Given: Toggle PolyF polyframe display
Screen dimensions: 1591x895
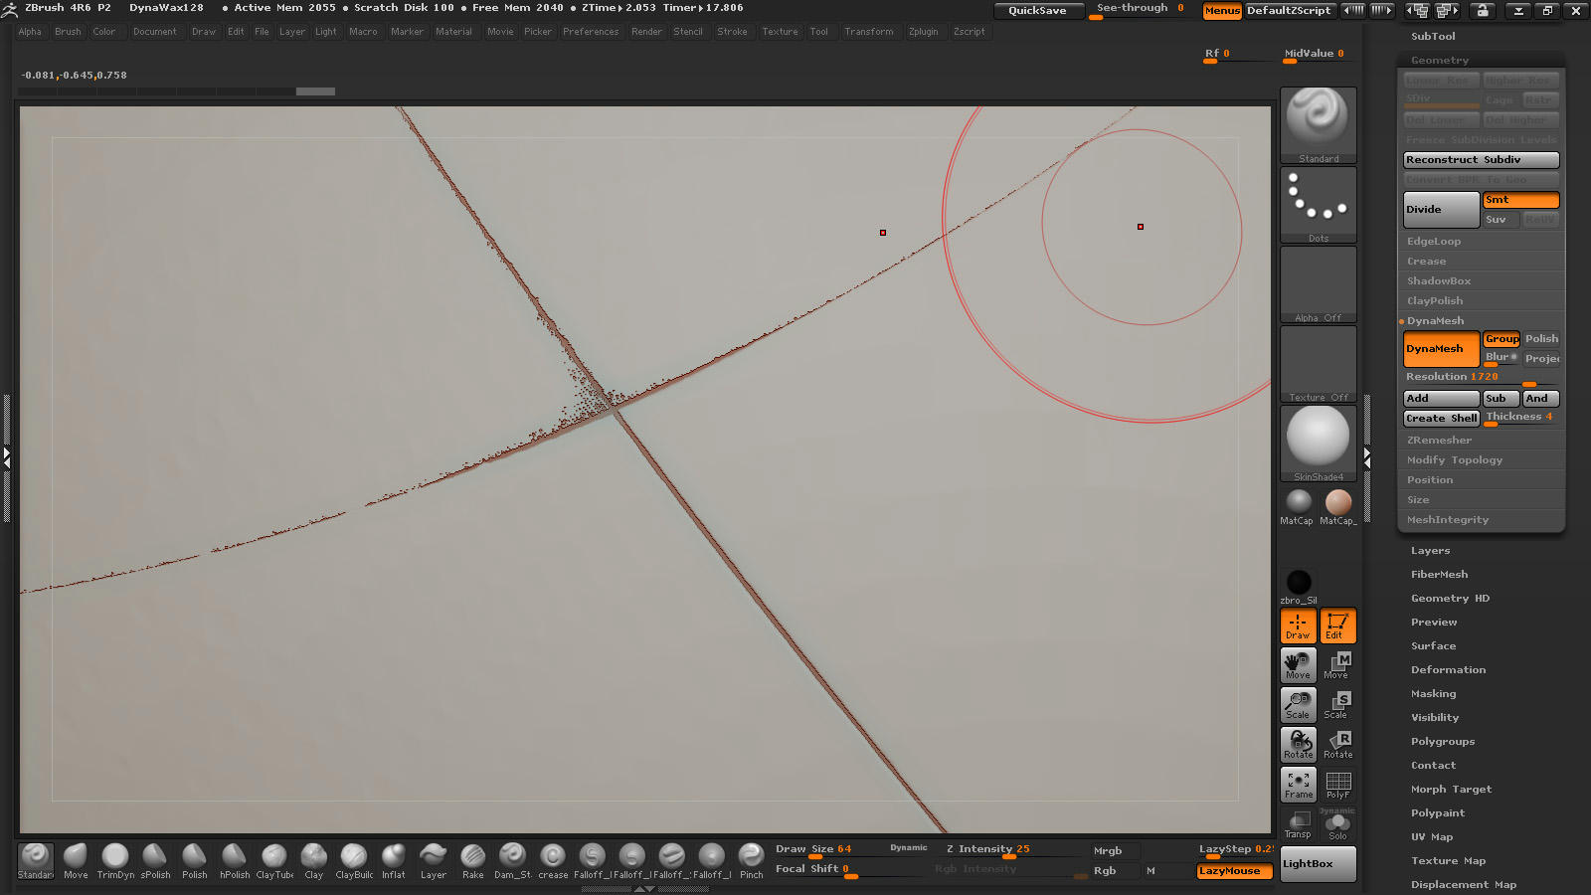Looking at the screenshot, I should (1338, 785).
